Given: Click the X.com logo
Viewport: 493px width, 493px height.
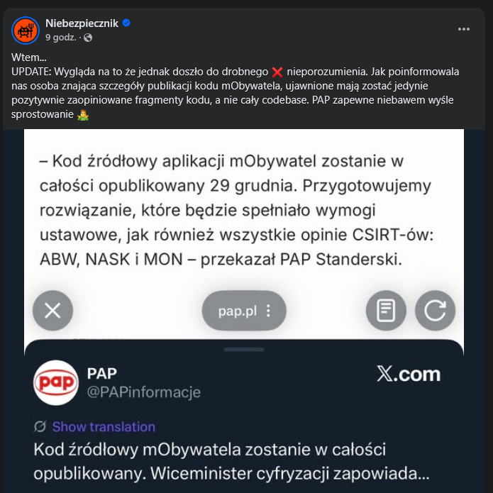Looking at the screenshot, I should point(408,375).
